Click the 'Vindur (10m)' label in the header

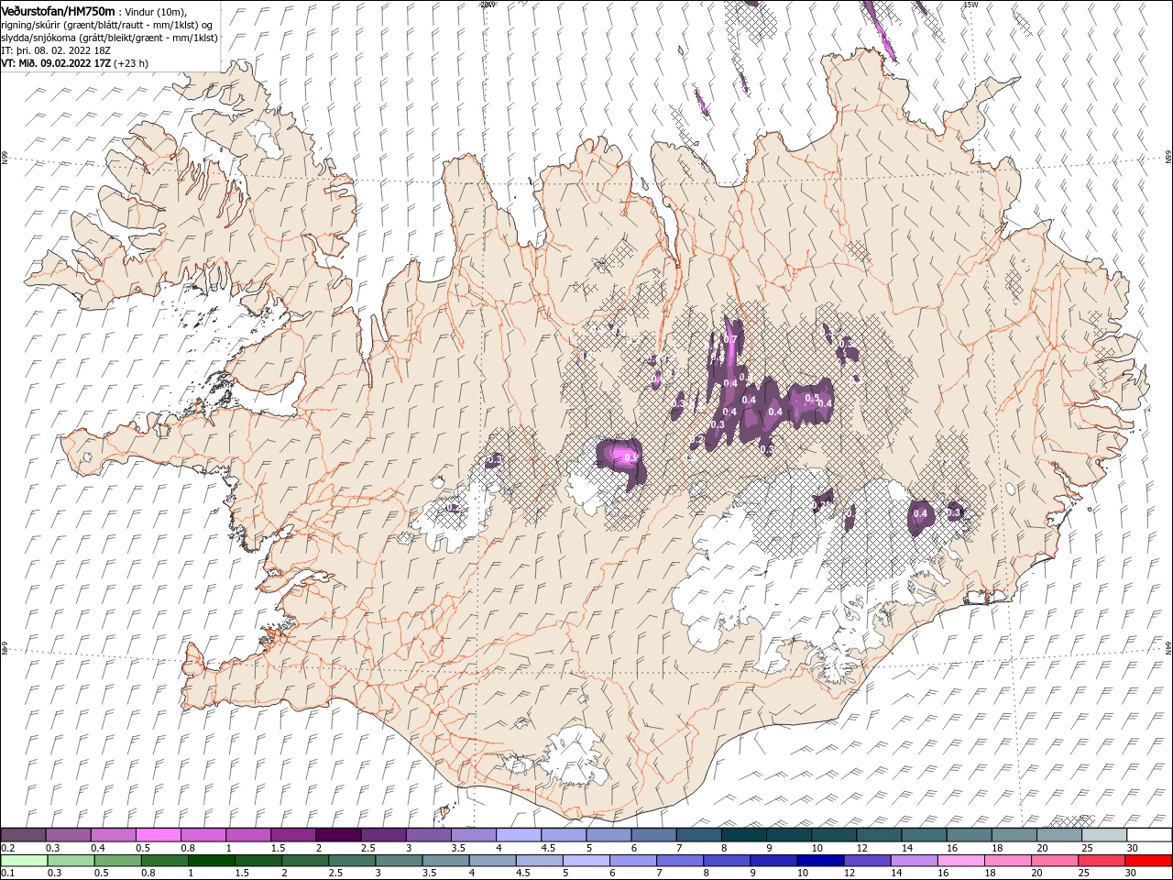[x=155, y=12]
